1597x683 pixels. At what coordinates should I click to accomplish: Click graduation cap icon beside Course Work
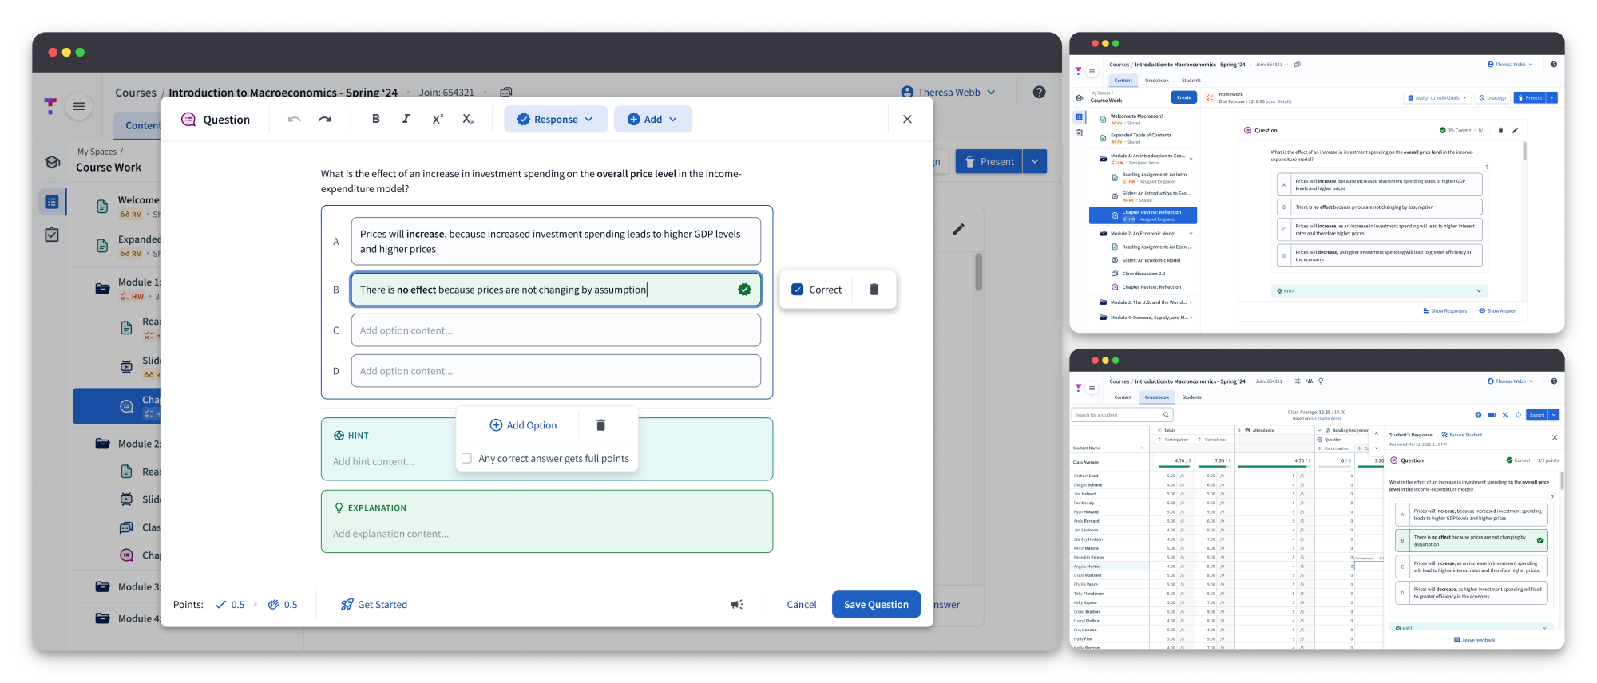(53, 162)
